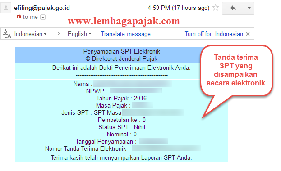Click 'Turn off for: Indonesian' link
This screenshot has width=281, height=171.
[x=214, y=34]
